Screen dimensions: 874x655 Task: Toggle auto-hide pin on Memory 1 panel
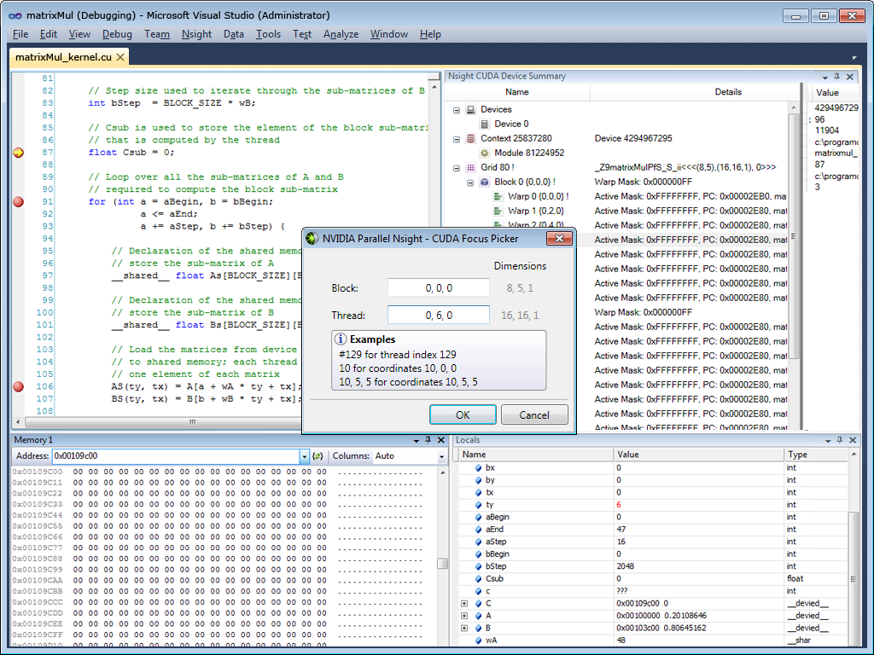pyautogui.click(x=428, y=440)
